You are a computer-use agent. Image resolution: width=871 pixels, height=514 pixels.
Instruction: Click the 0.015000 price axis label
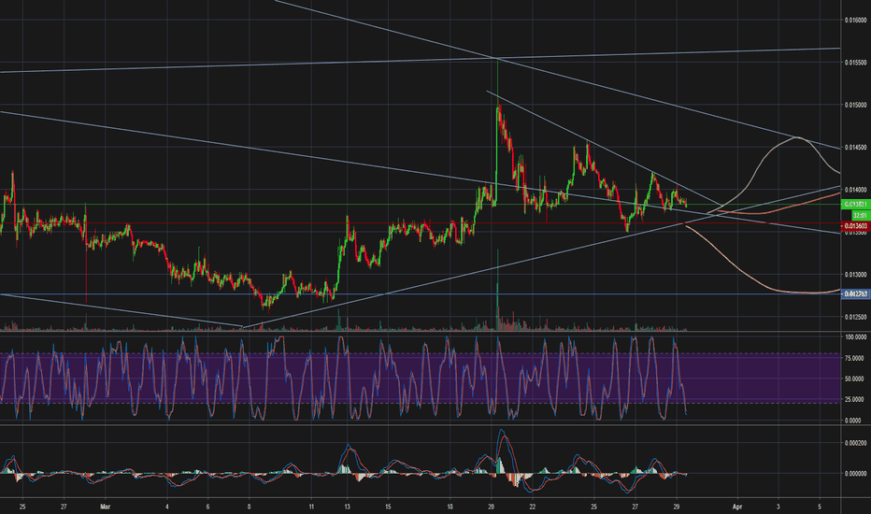pyautogui.click(x=855, y=105)
